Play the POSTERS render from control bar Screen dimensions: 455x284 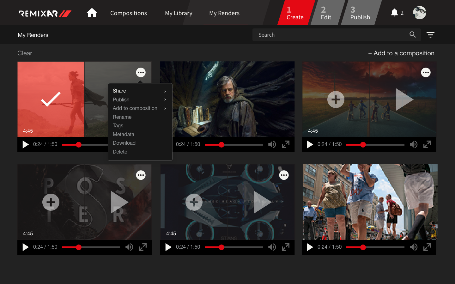[x=25, y=247]
